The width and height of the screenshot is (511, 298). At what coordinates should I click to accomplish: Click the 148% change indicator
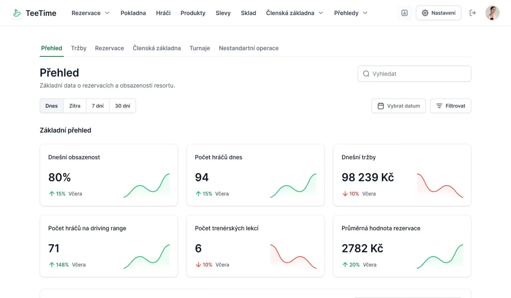(59, 265)
